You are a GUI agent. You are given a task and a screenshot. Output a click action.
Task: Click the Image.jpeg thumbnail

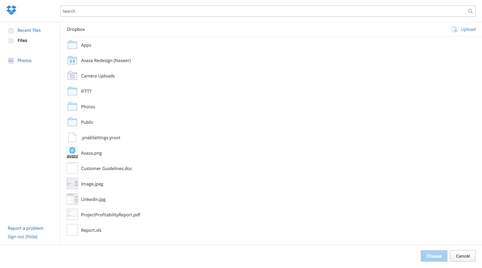72,184
